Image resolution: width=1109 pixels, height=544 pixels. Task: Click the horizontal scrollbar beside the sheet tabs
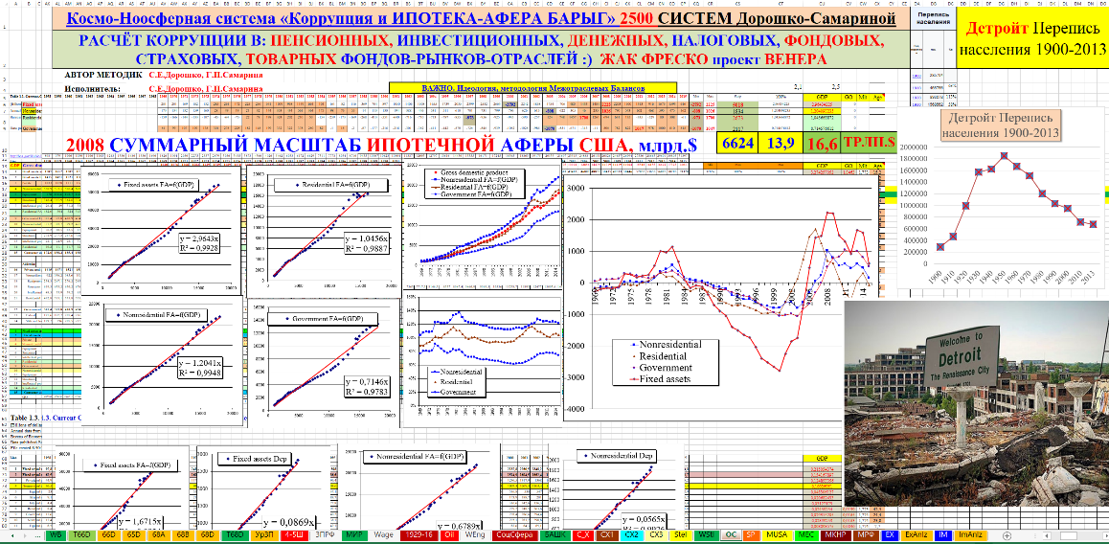click(1063, 535)
